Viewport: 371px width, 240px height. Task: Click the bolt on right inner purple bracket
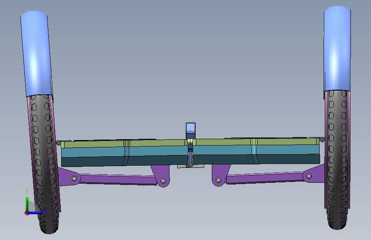pos(218,180)
